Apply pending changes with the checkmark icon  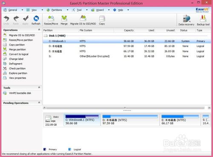point(26,20)
